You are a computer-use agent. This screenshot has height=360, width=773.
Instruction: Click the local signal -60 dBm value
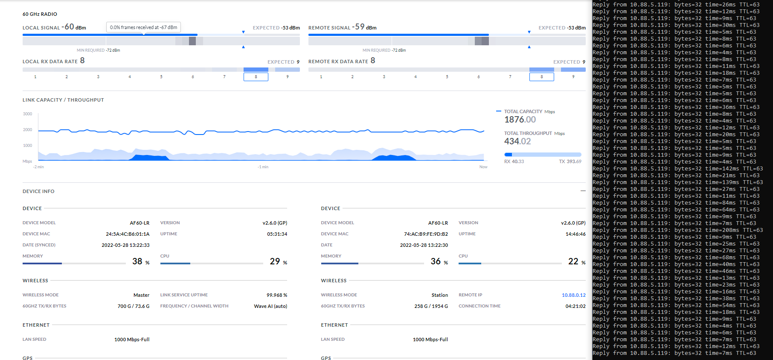74,27
